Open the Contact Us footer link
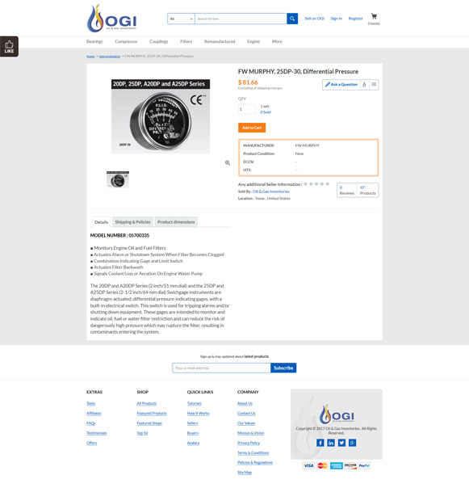The width and height of the screenshot is (469, 488). [x=246, y=414]
